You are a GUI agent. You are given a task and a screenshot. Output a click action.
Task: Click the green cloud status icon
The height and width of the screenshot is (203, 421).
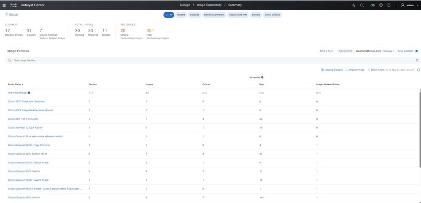click(x=372, y=5)
